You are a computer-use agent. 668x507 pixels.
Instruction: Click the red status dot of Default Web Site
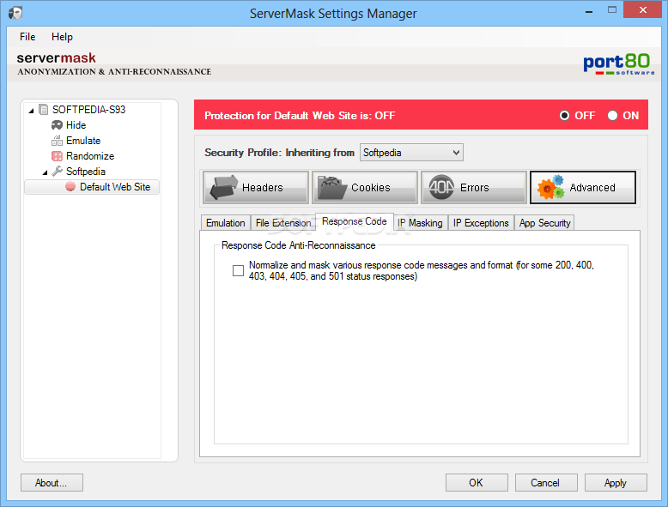coord(70,186)
